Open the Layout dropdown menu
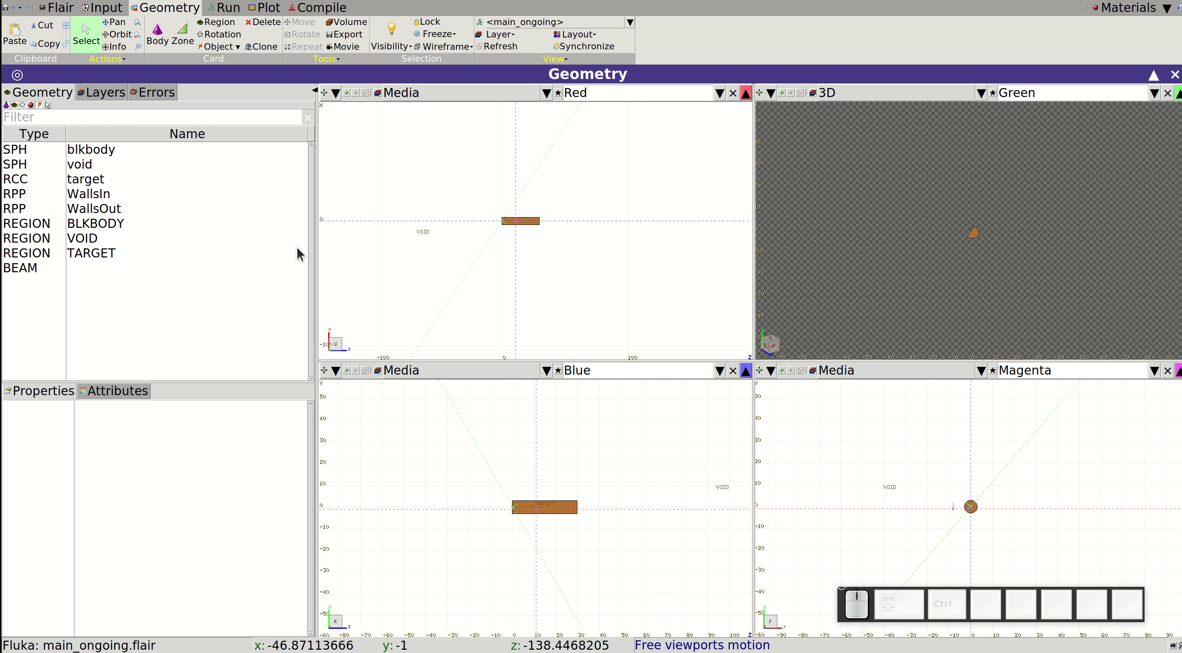Image resolution: width=1182 pixels, height=653 pixels. point(575,35)
